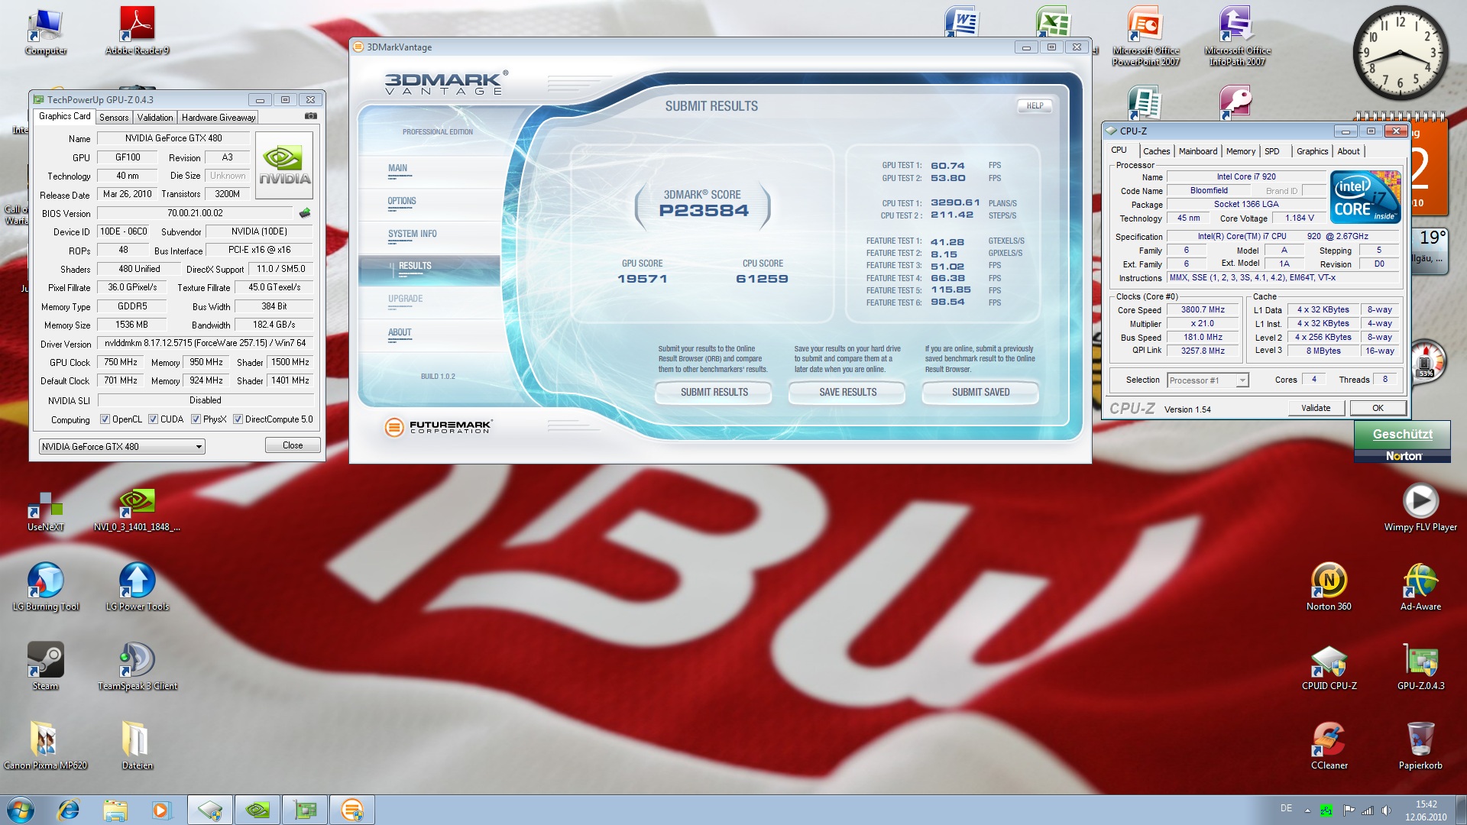This screenshot has height=825, width=1467.
Task: Toggle the CUDA checkbox in GPU-Z
Action: coord(153,419)
